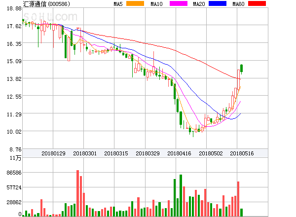Click the 8.76 price axis label

pos(15,149)
